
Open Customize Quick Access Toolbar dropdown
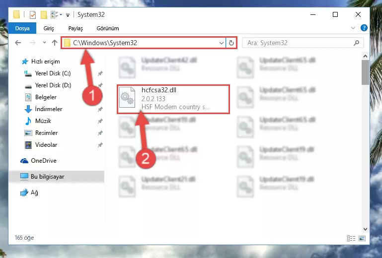point(68,15)
